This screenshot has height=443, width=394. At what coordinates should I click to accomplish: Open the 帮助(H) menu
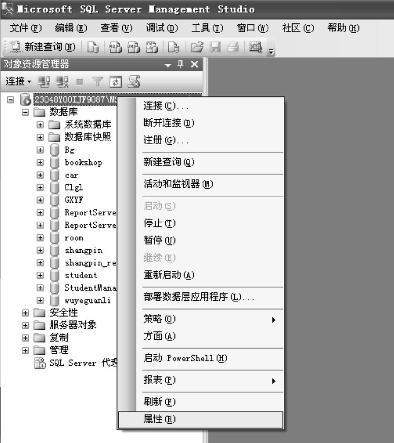click(343, 28)
